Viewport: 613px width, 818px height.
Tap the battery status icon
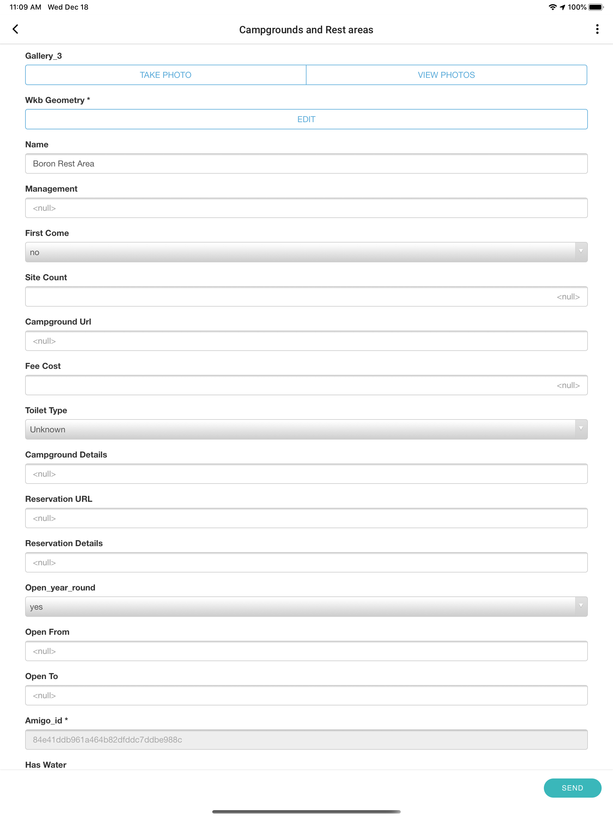coord(596,7)
